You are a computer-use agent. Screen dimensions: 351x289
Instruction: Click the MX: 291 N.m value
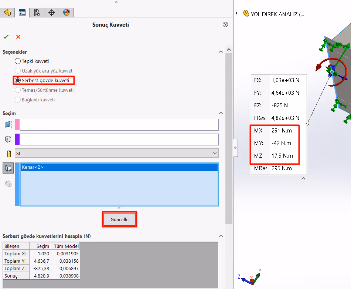(x=282, y=131)
